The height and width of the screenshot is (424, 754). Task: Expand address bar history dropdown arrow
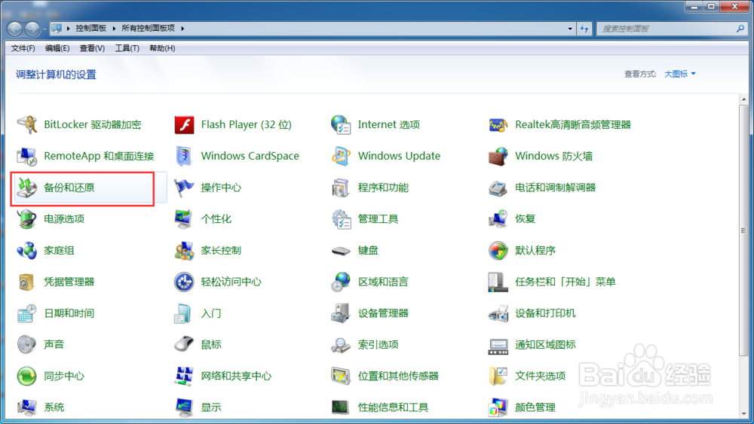[x=570, y=29]
